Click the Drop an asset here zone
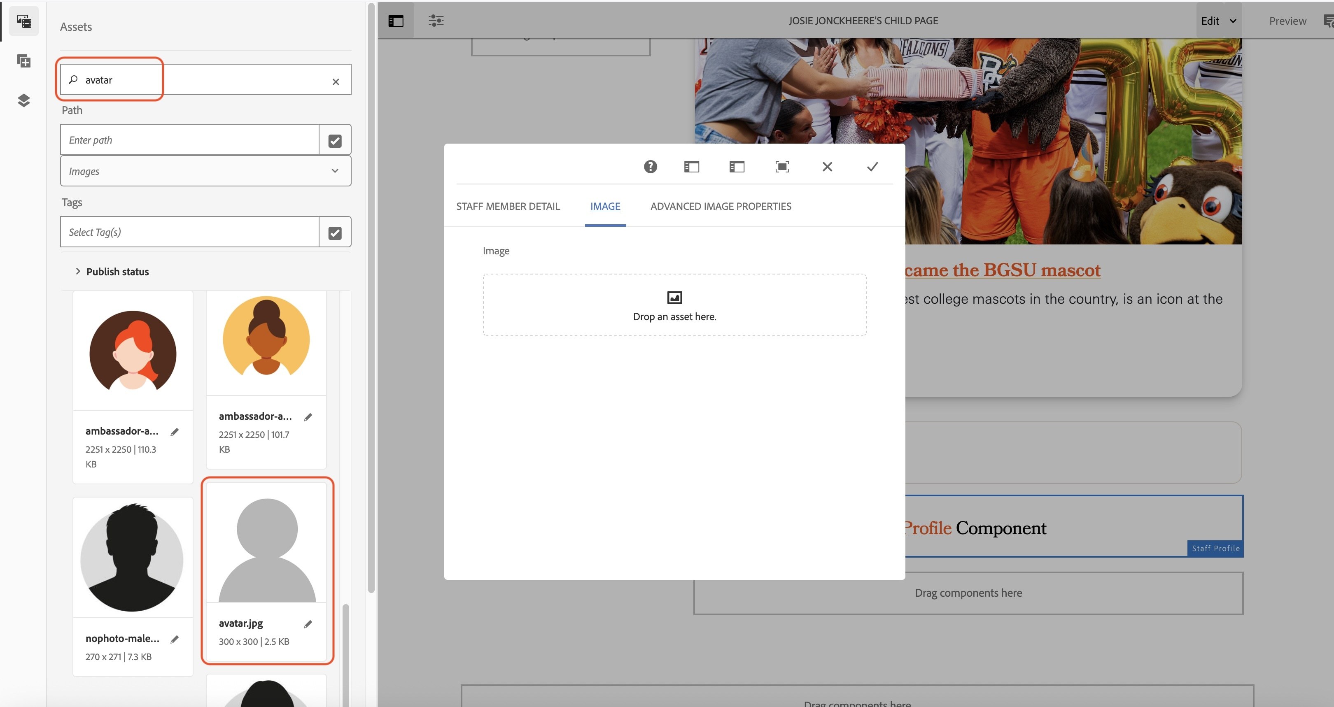Screen dimensions: 1334x707 (674, 305)
